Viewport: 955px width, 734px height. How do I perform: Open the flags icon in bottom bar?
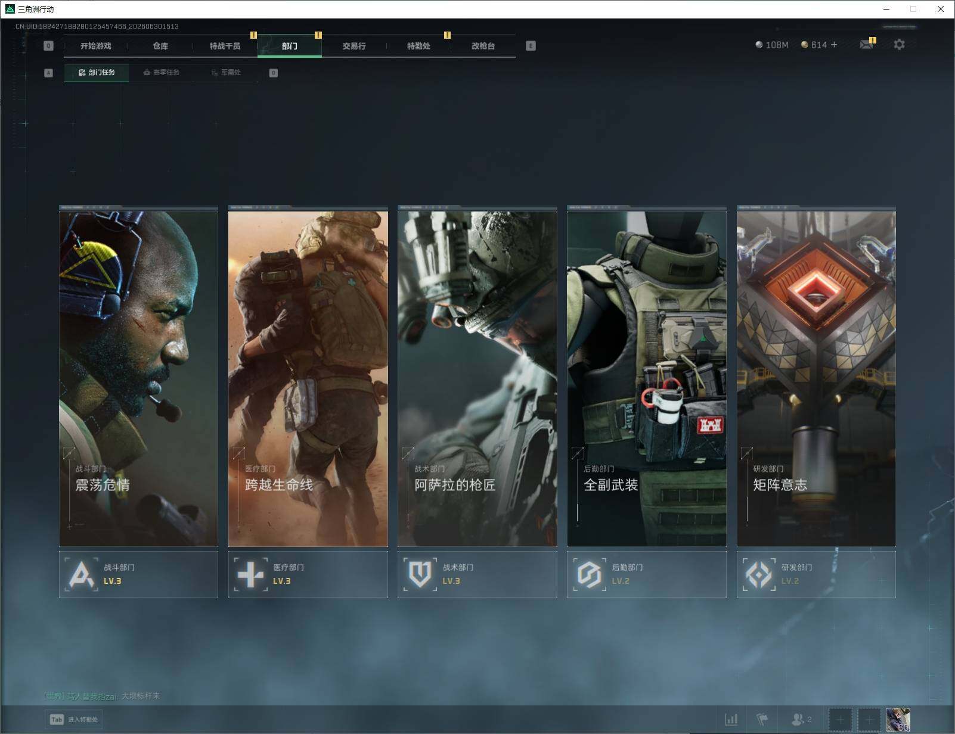pyautogui.click(x=762, y=720)
